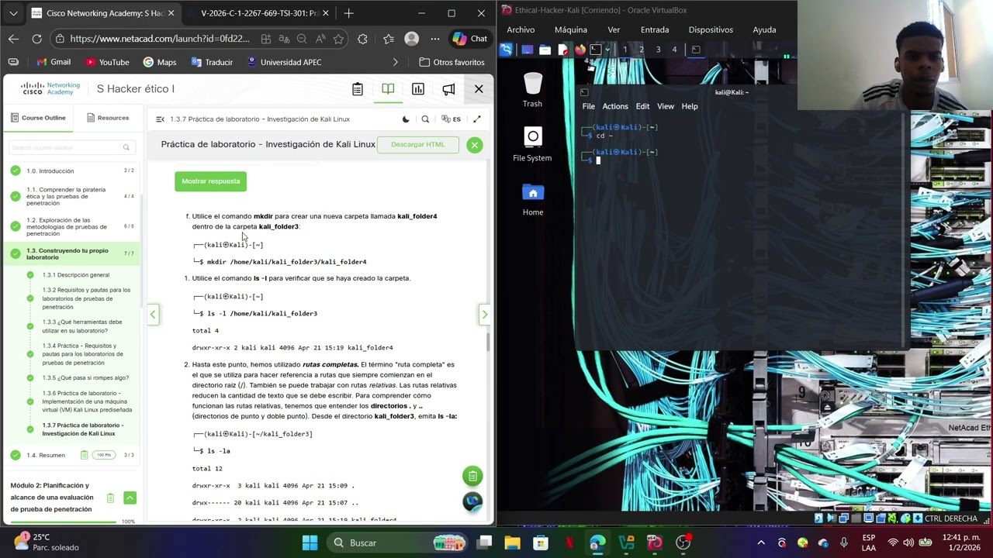
Task: Open terminal launcher dropdown arrow in Kali panel
Action: [607, 50]
